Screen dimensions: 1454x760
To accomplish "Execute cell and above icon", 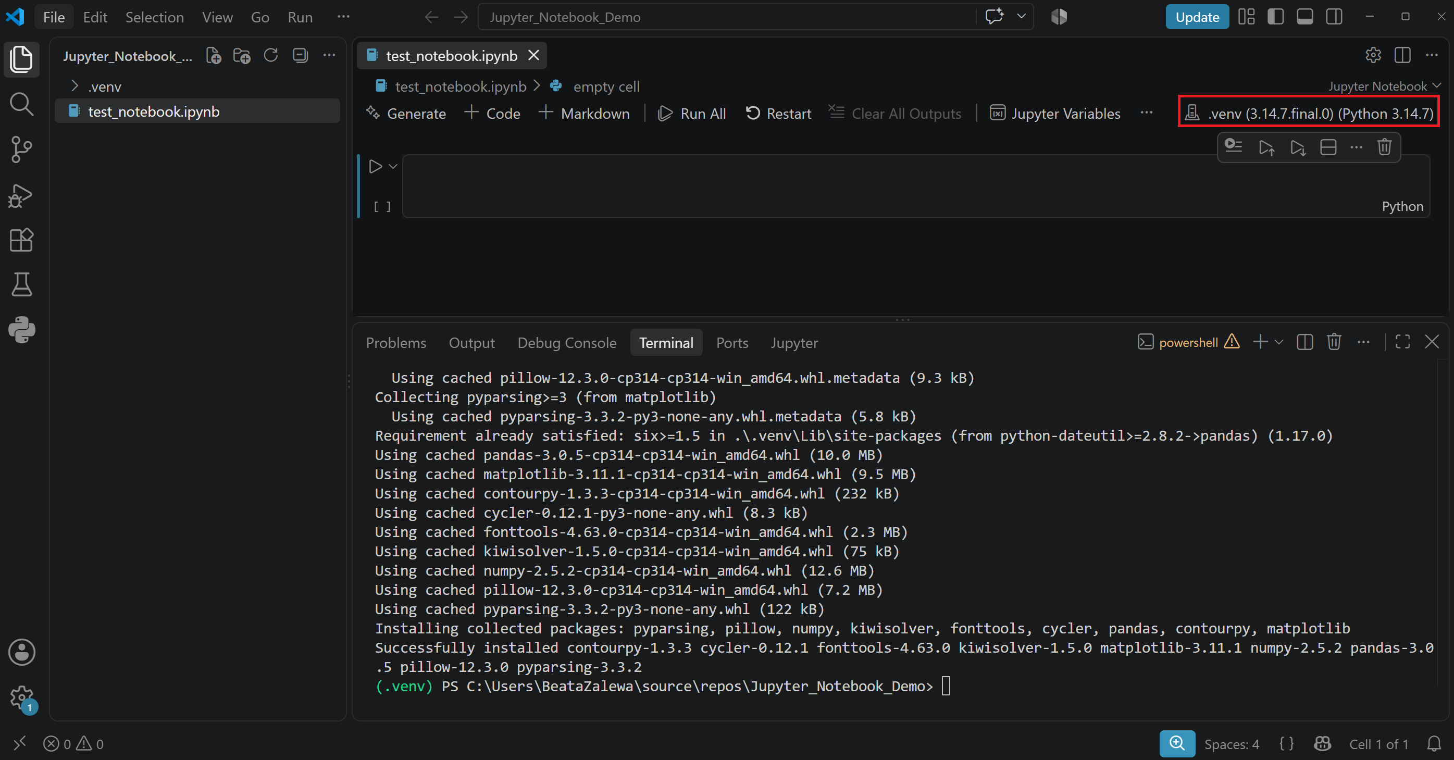I will 1266,148.
